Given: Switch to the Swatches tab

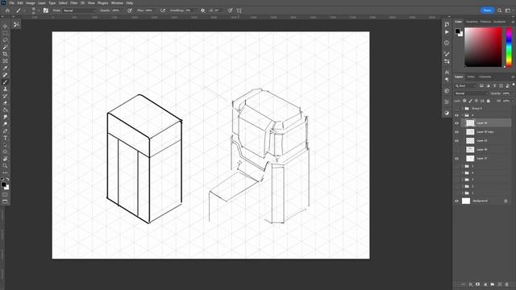Looking at the screenshot, I should click(472, 22).
